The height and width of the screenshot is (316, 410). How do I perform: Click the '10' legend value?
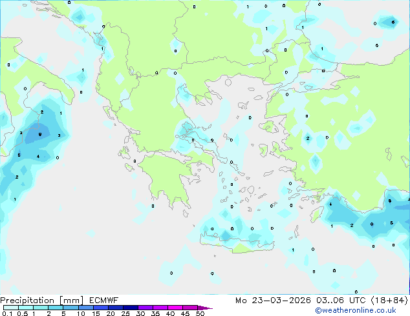(x=81, y=313)
